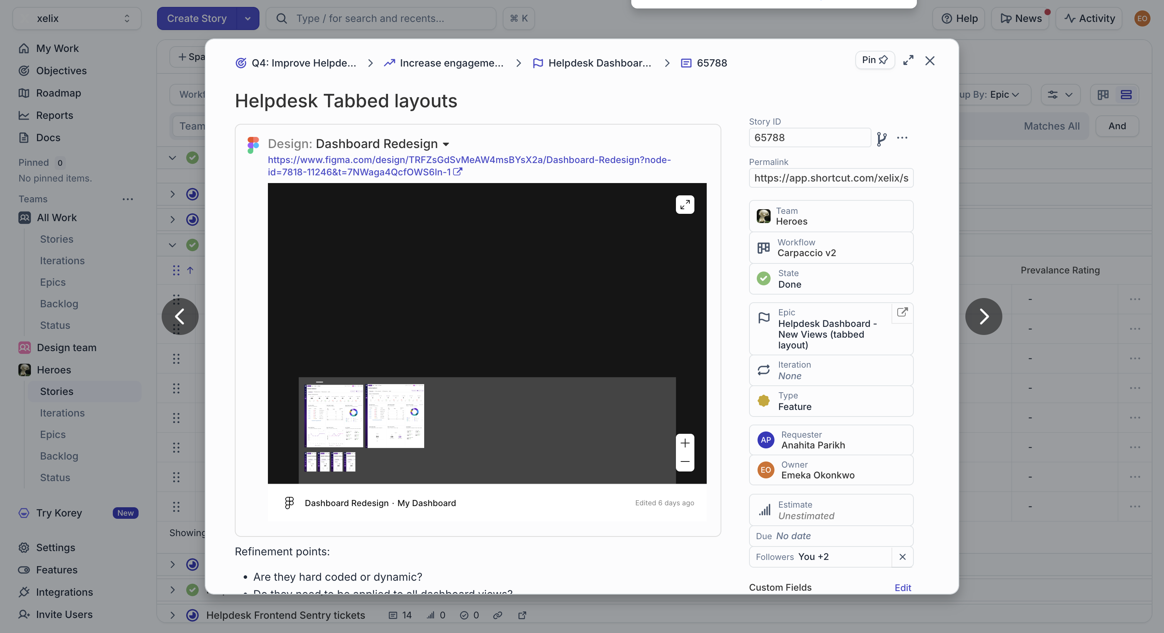Open the Increase engagement key result breadcrumb
The image size is (1164, 633).
click(443, 63)
